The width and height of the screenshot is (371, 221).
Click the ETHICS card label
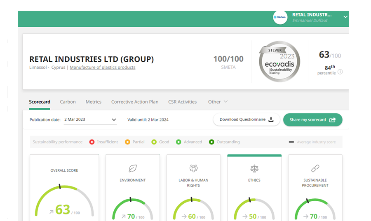(x=254, y=180)
